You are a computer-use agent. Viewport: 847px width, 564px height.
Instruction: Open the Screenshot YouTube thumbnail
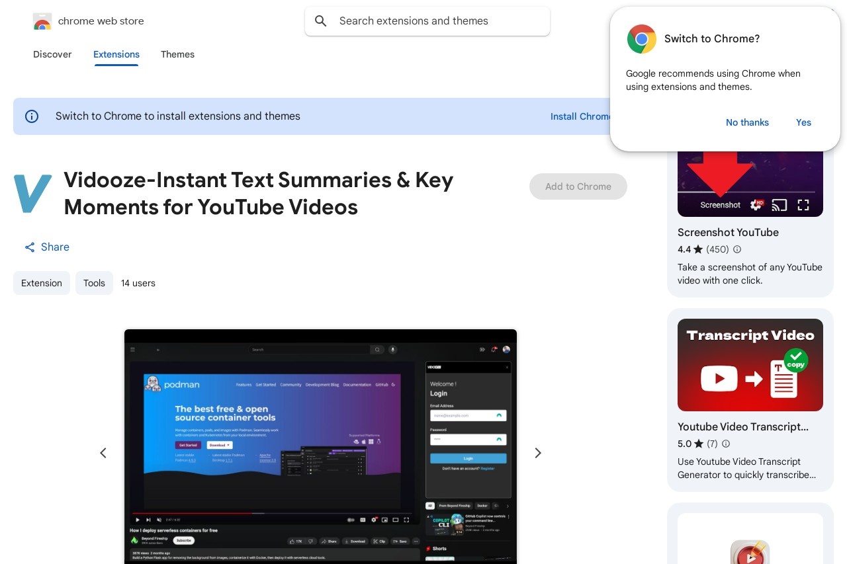[x=750, y=184]
